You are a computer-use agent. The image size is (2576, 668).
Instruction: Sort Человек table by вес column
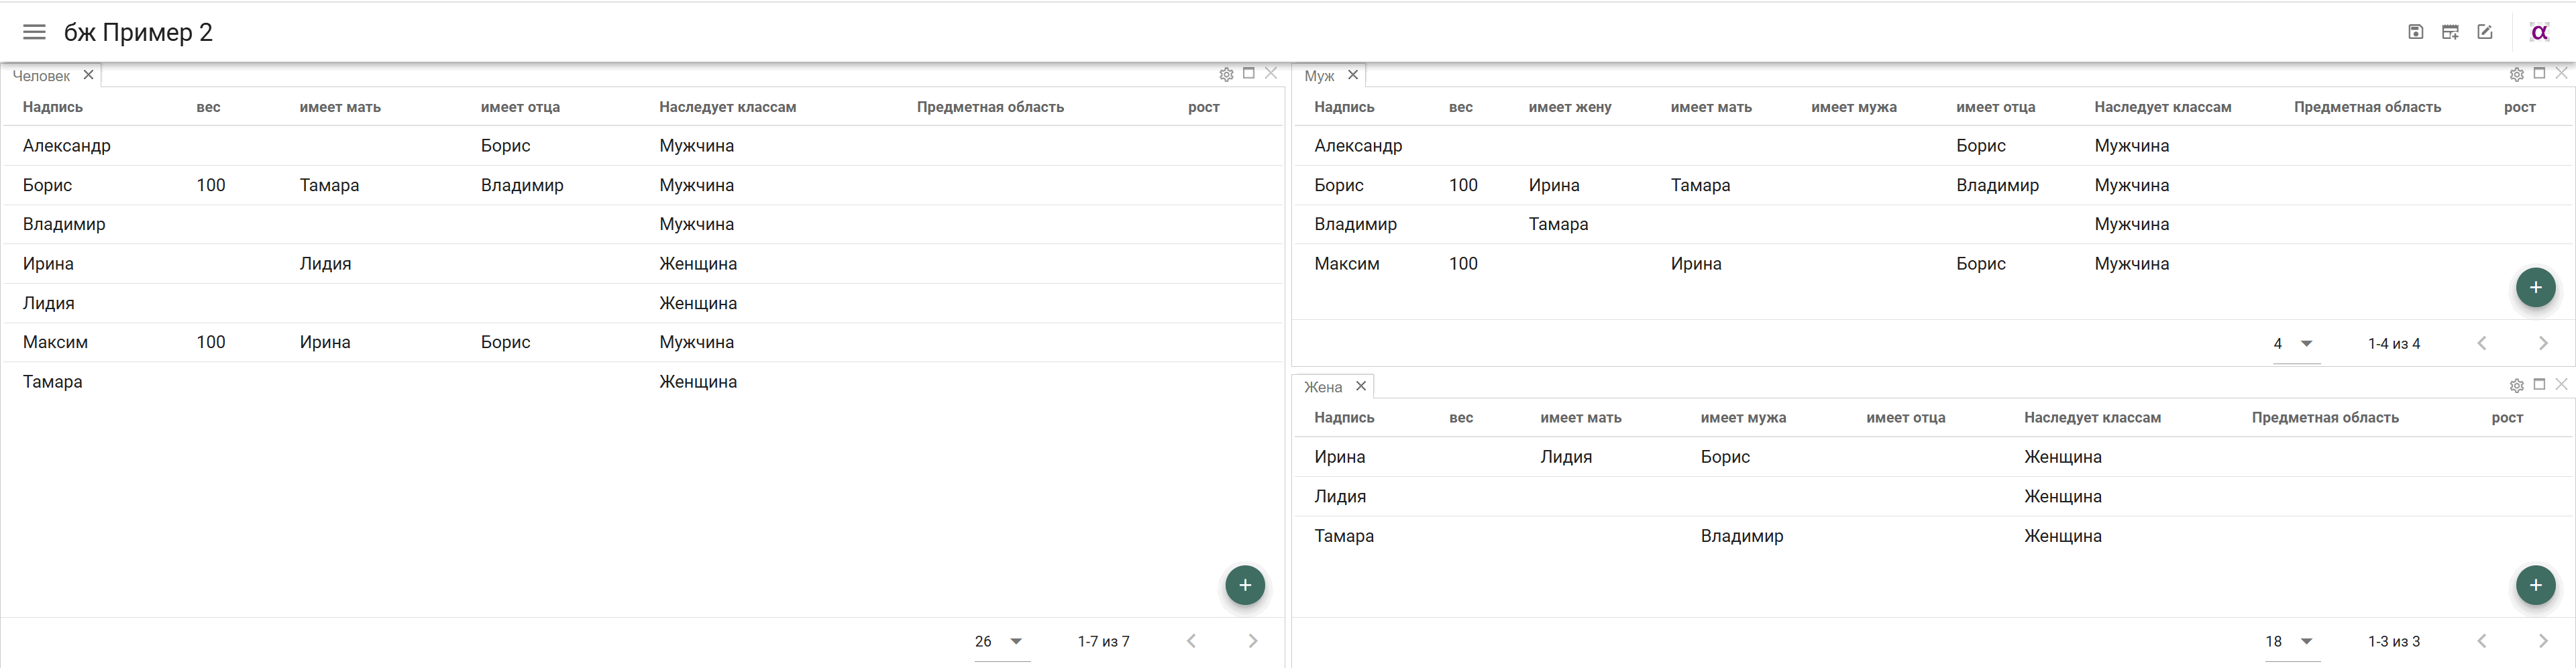[x=208, y=107]
